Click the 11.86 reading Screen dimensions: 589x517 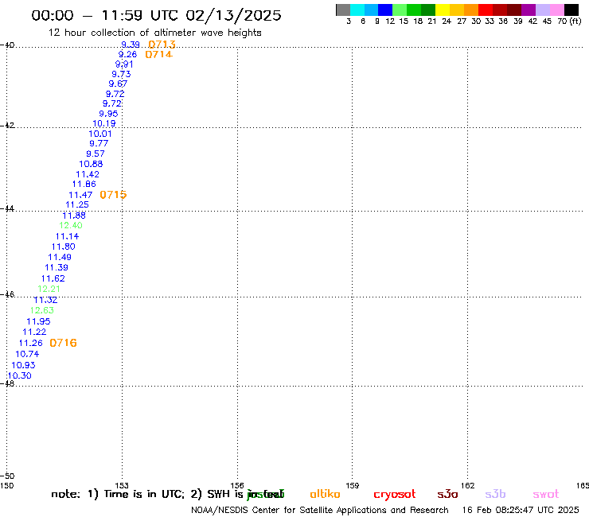[84, 185]
